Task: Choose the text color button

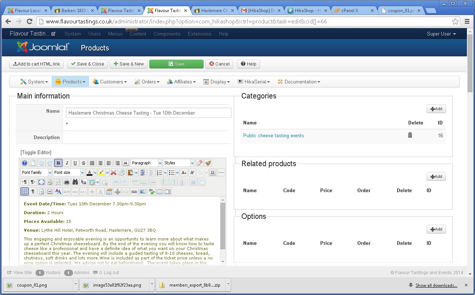Action: click(x=89, y=173)
